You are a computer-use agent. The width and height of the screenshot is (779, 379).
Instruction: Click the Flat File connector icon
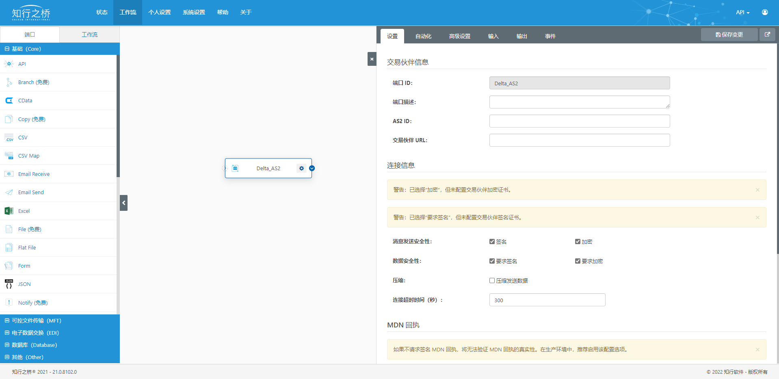(9, 247)
